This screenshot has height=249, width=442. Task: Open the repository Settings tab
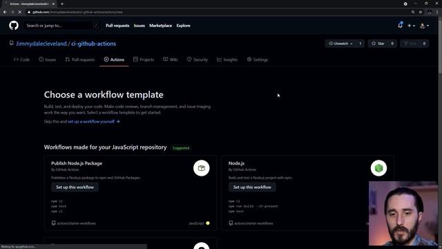pyautogui.click(x=258, y=59)
